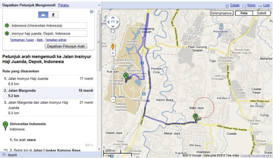
Task: Expand the depok item at bottom
Action: 4,155
